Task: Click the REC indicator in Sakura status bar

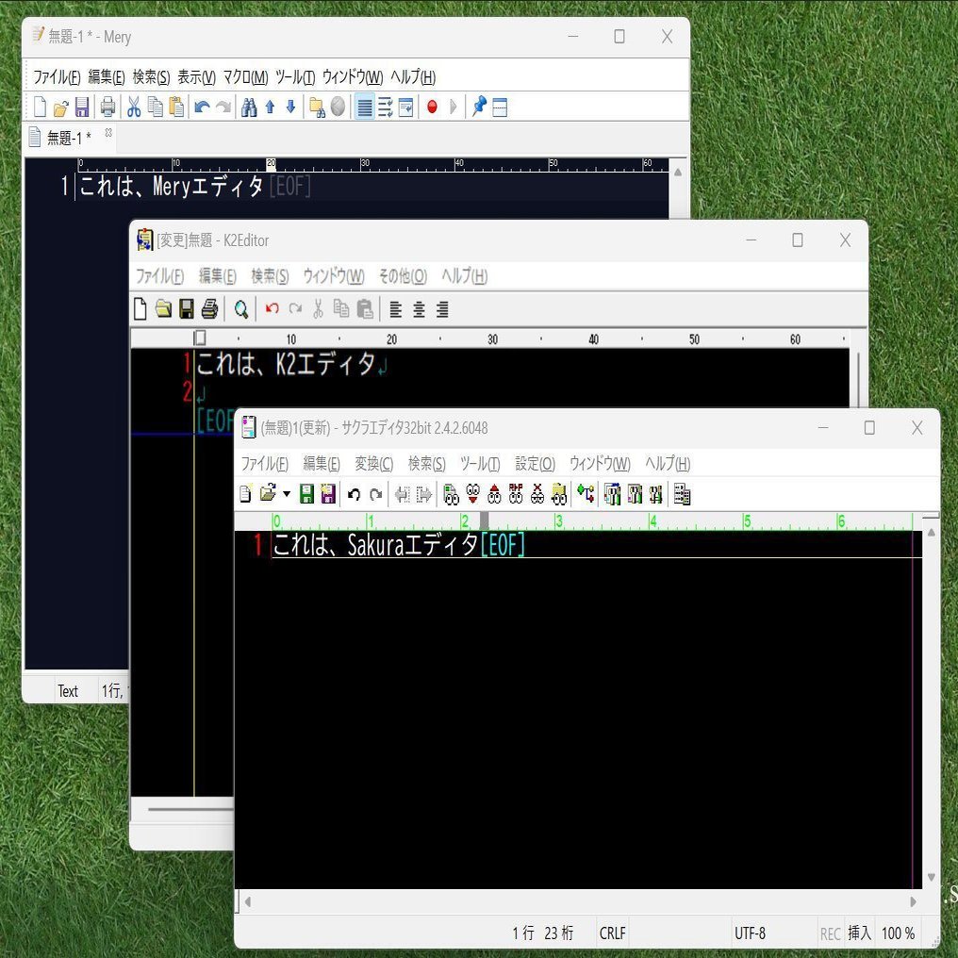Action: point(831,933)
